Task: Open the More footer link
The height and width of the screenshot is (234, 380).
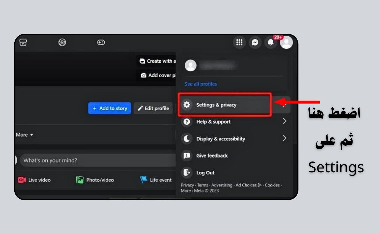Action: pyautogui.click(x=186, y=191)
